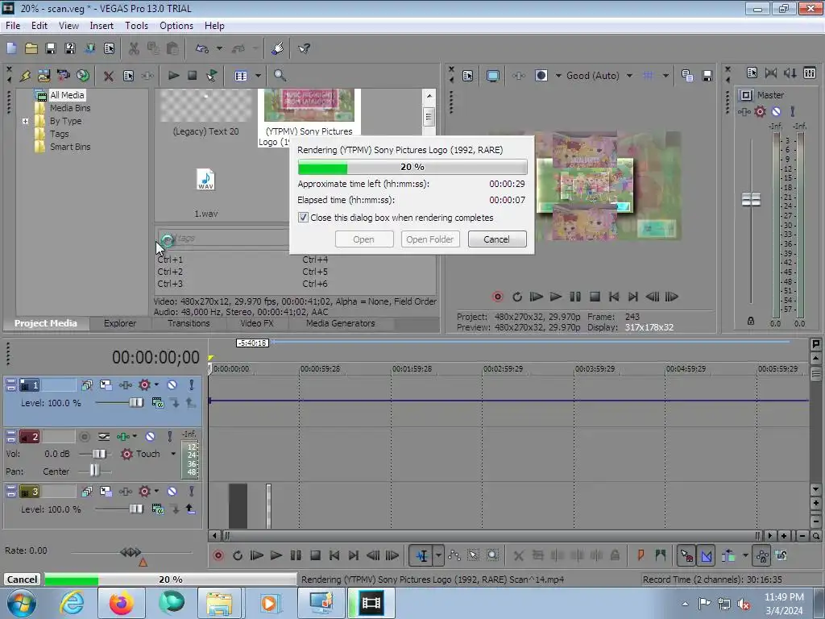The width and height of the screenshot is (825, 619).
Task: Click the Zoom Edit Tool icon
Action: coord(492,555)
